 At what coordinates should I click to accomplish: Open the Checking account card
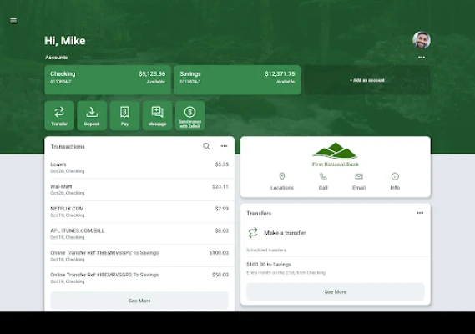tap(108, 80)
